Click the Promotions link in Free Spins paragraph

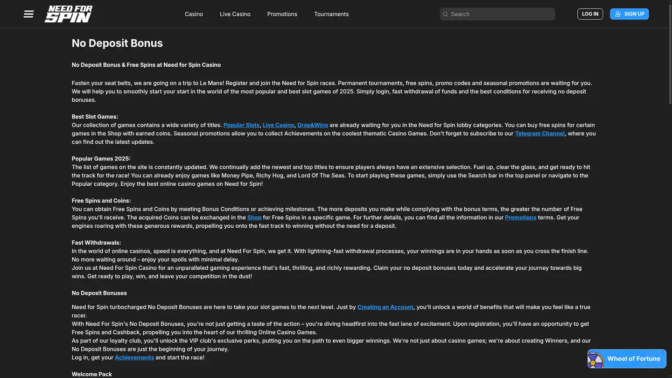point(521,217)
